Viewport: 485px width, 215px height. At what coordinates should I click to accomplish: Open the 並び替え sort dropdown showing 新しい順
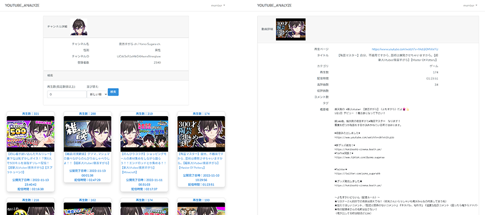97,94
